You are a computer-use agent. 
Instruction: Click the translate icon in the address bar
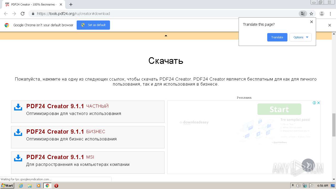pyautogui.click(x=303, y=14)
